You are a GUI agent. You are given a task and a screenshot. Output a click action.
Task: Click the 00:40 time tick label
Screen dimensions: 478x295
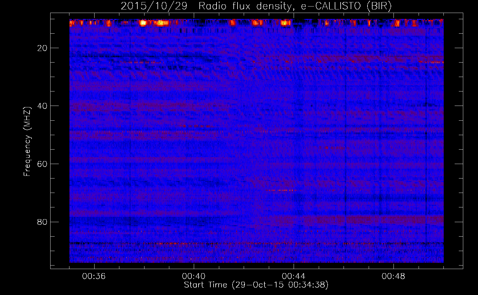194,276
